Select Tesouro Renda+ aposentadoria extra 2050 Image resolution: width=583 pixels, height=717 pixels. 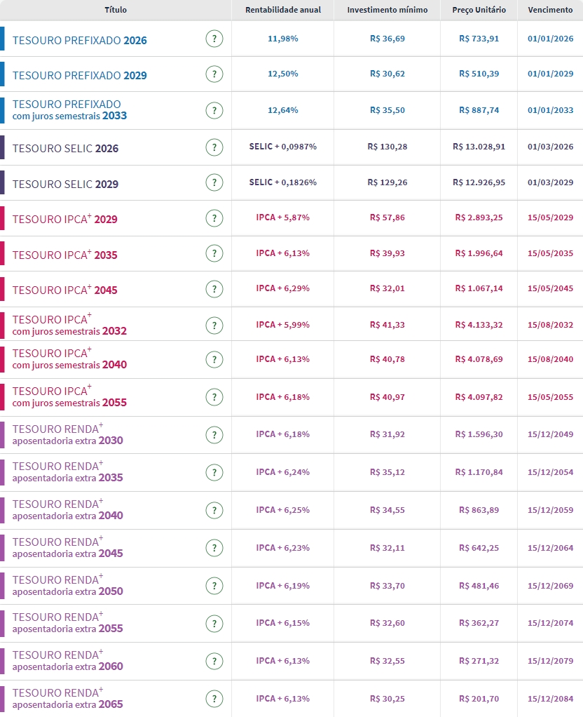(x=67, y=586)
